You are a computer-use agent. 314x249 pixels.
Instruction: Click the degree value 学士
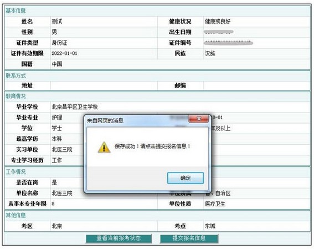click(x=57, y=128)
